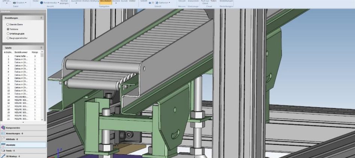Activate the Verschieben navigation tool
The image size is (355, 158).
[x=105, y=2]
